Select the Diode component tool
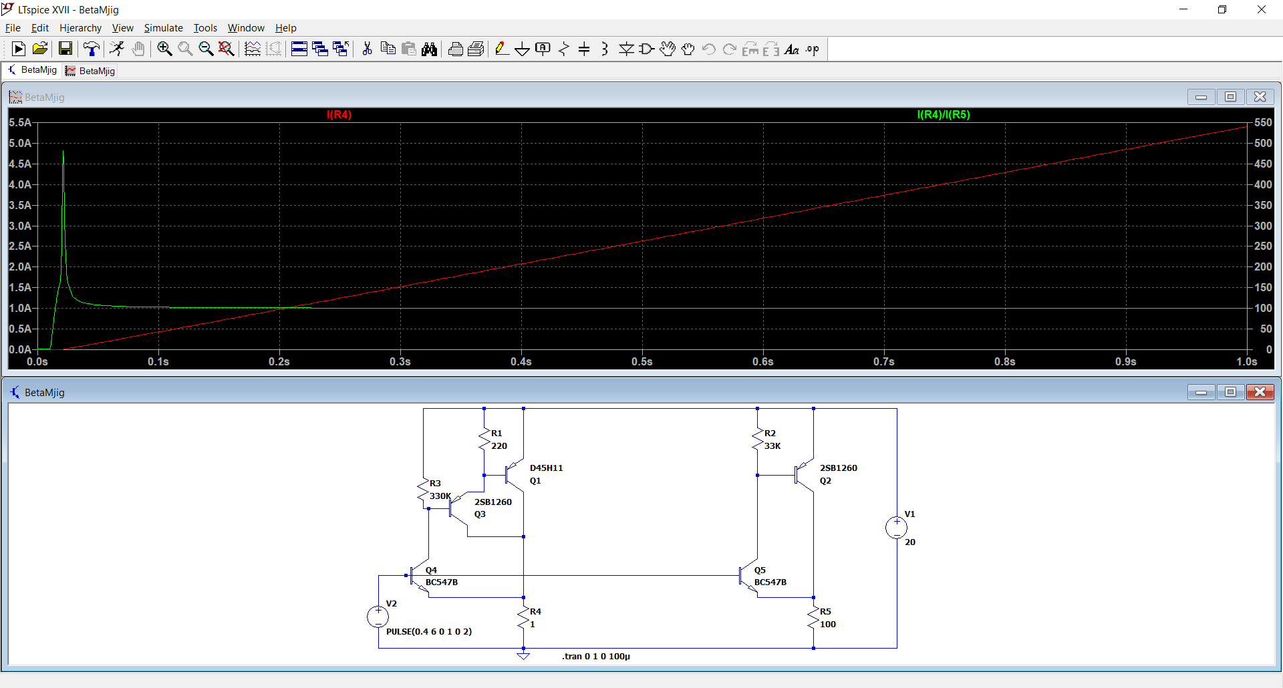Viewport: 1283px width, 688px height. [626, 49]
